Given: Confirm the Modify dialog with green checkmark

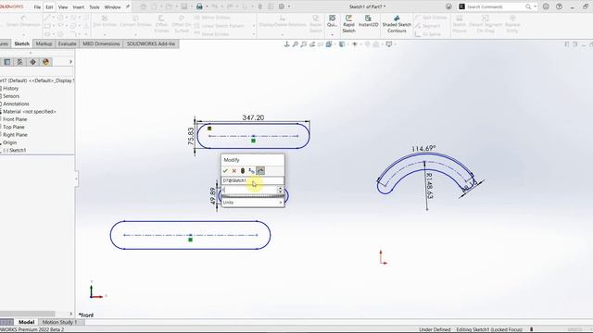Looking at the screenshot, I should [225, 171].
